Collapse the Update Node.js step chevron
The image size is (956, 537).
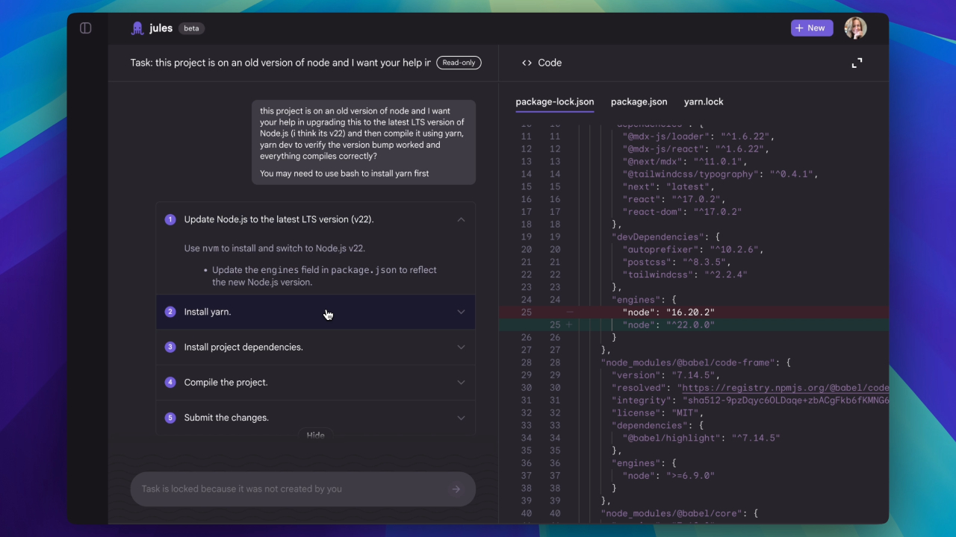(x=461, y=219)
